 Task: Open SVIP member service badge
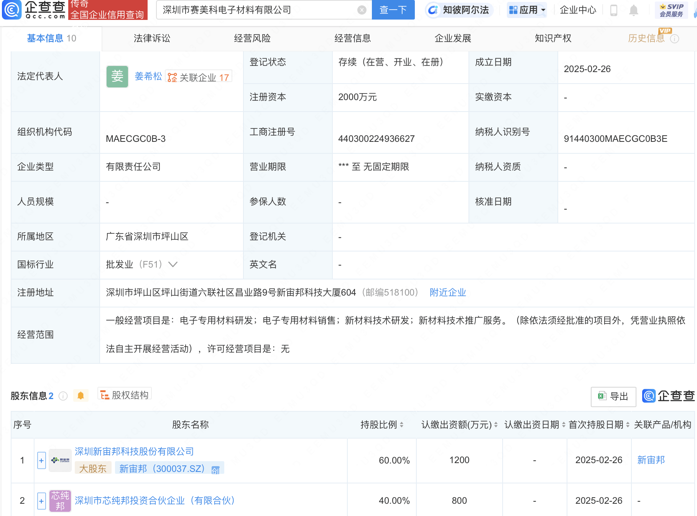pyautogui.click(x=671, y=10)
